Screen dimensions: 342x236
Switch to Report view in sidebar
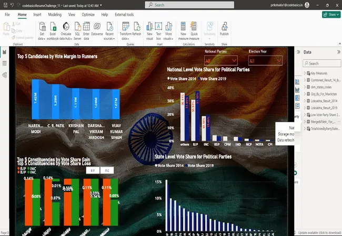pos(5,52)
